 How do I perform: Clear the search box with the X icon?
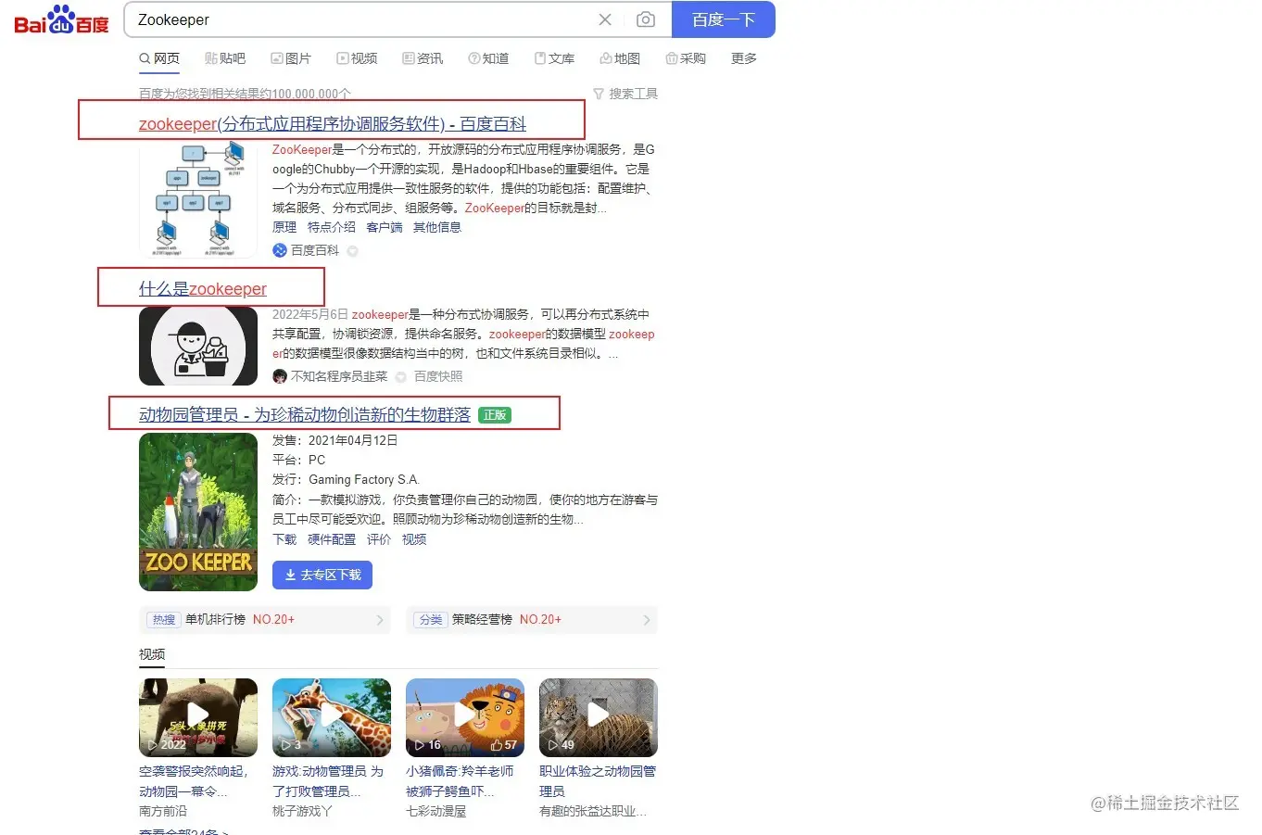(x=605, y=19)
